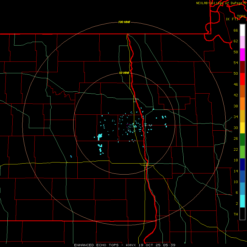Click the '34' legend value
The width and height of the screenshot is (247, 247).
tap(236, 117)
